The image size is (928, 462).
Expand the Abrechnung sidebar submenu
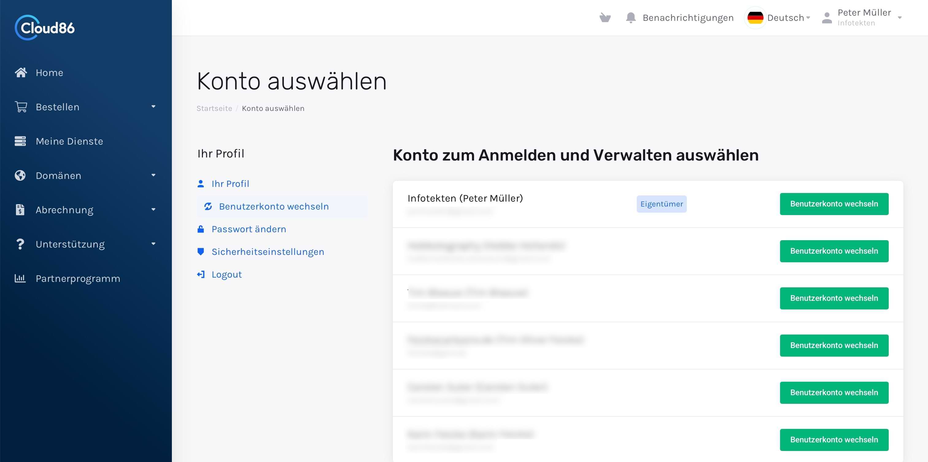point(153,210)
